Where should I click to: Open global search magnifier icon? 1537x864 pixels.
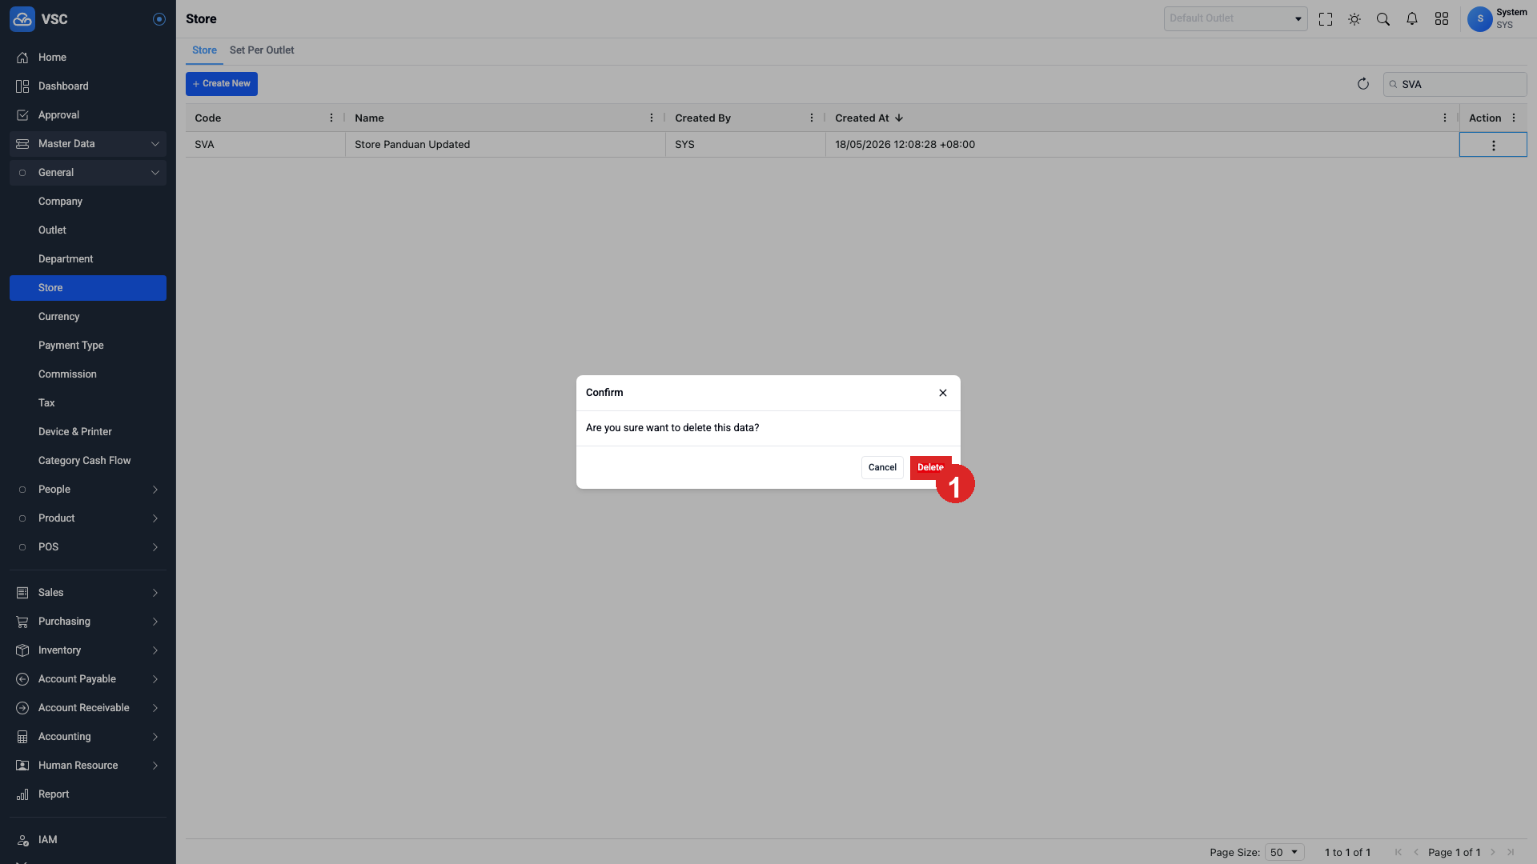[x=1383, y=19]
